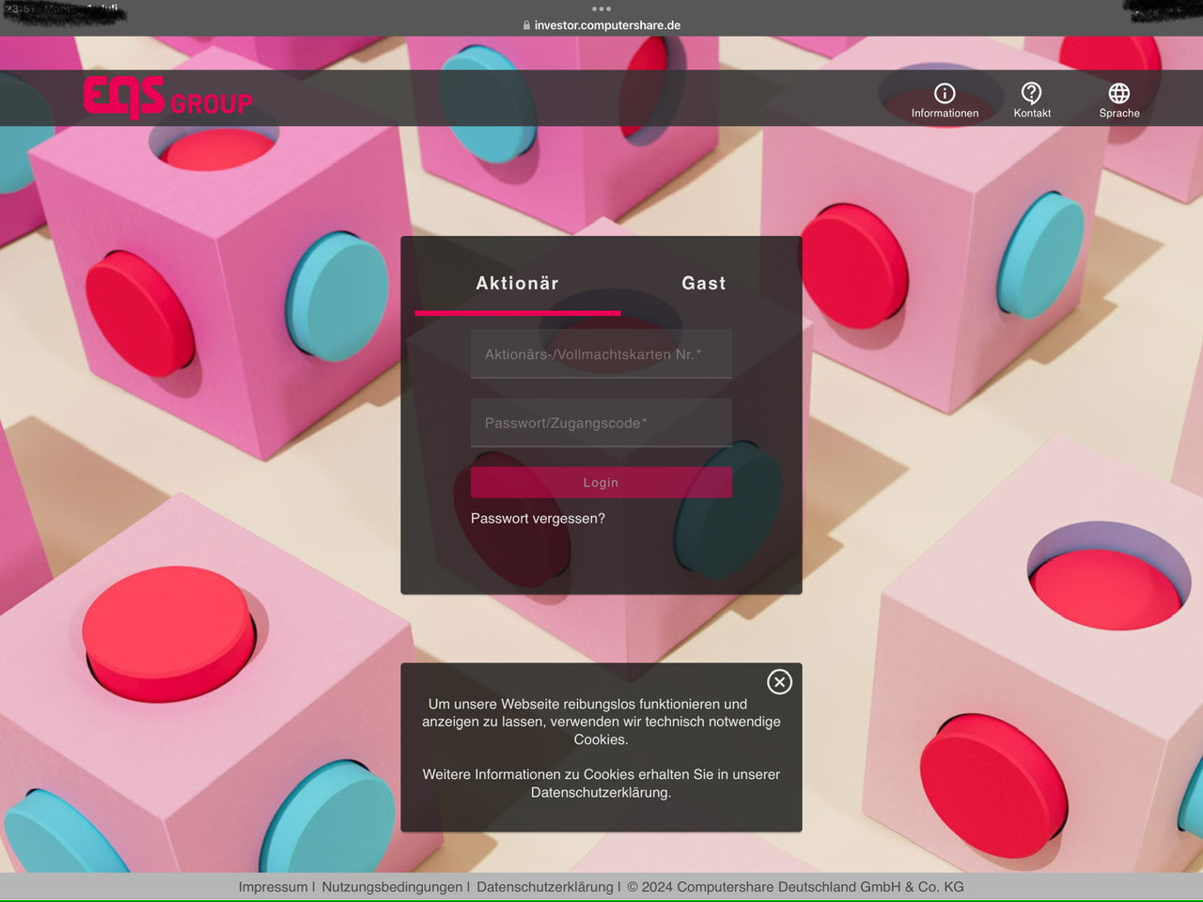This screenshot has width=1203, height=902.
Task: Open the Nutzungsbedingungen footer link
Action: click(x=392, y=887)
